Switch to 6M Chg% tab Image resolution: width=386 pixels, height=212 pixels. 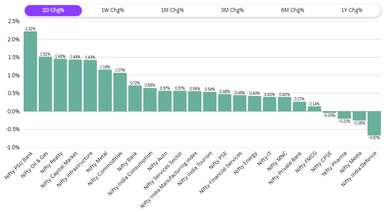292,10
